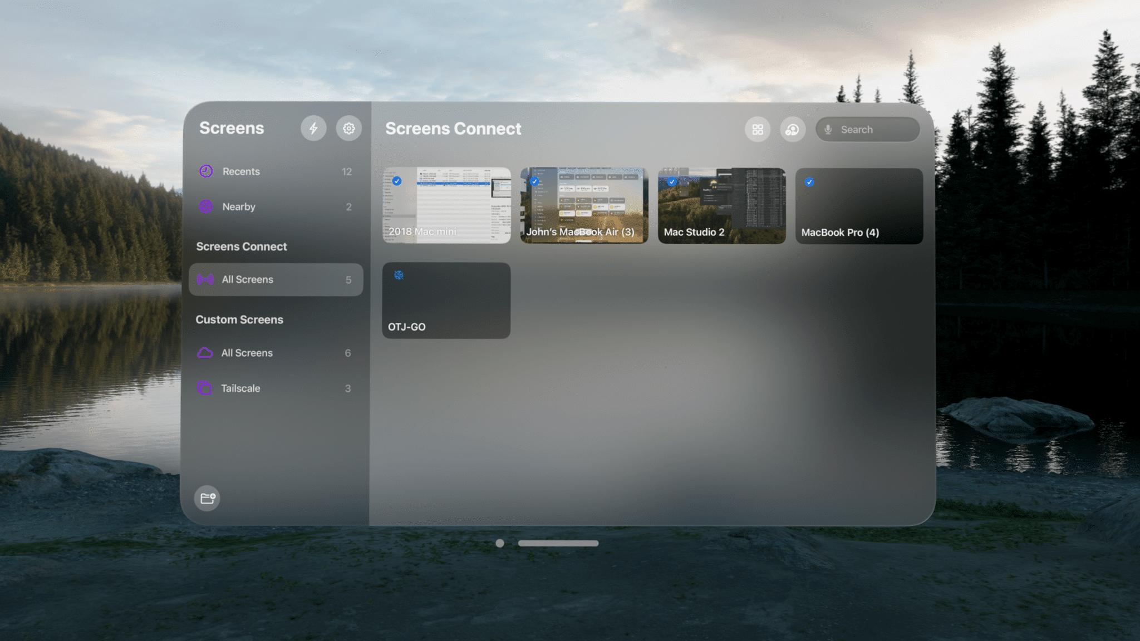The width and height of the screenshot is (1140, 641).
Task: Click the folder-with-clock icon bottom left
Action: coord(208,498)
